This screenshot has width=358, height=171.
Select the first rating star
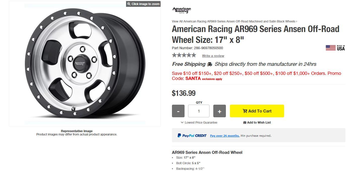[174, 55]
